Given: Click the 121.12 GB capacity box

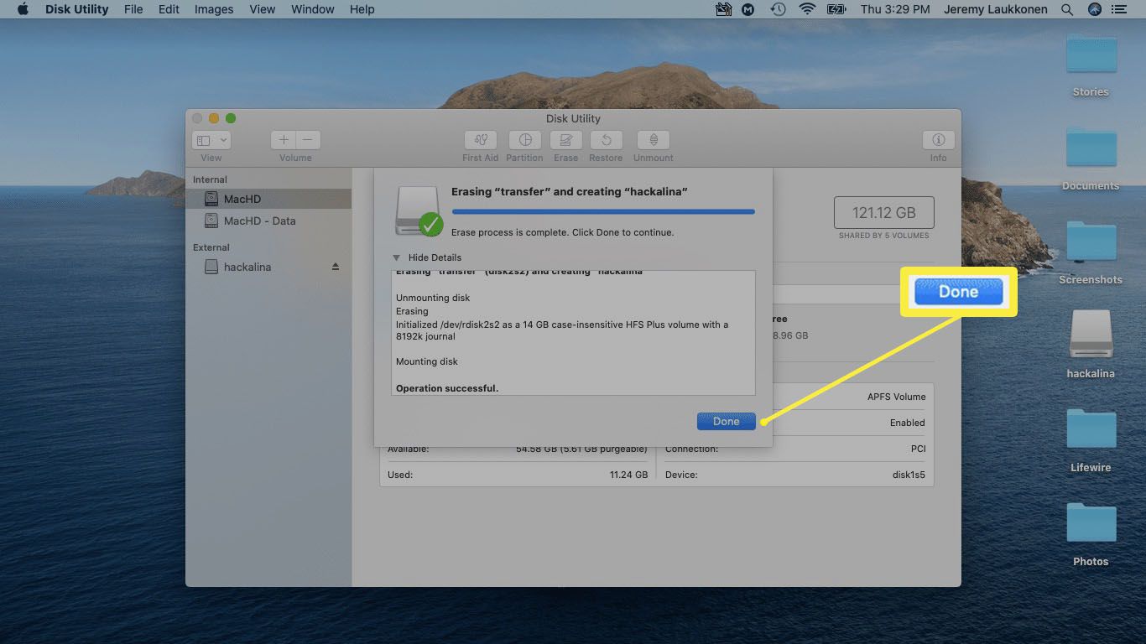Looking at the screenshot, I should click(x=883, y=213).
